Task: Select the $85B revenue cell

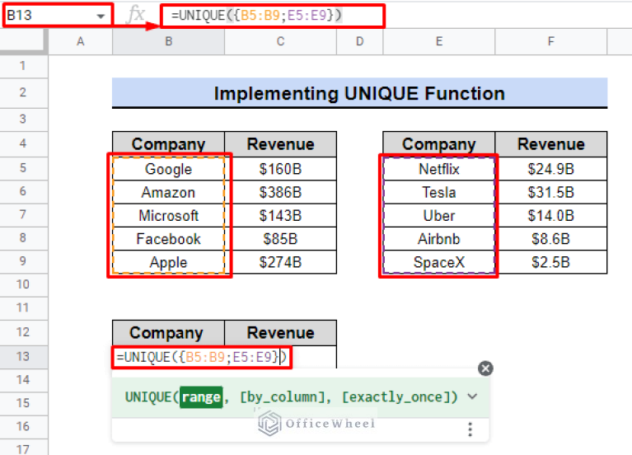Action: [x=280, y=239]
